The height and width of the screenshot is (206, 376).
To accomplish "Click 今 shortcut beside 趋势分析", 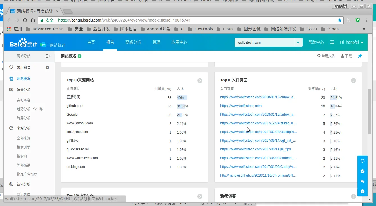I will (35, 109).
